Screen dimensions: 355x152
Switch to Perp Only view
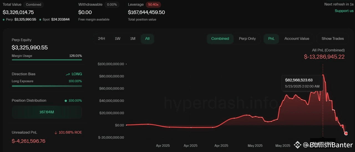(x=247, y=38)
